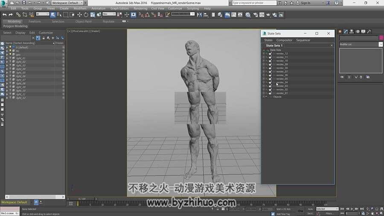The image size is (384, 216).
Task: Open the Curve Editor icon
Action: (234, 15)
